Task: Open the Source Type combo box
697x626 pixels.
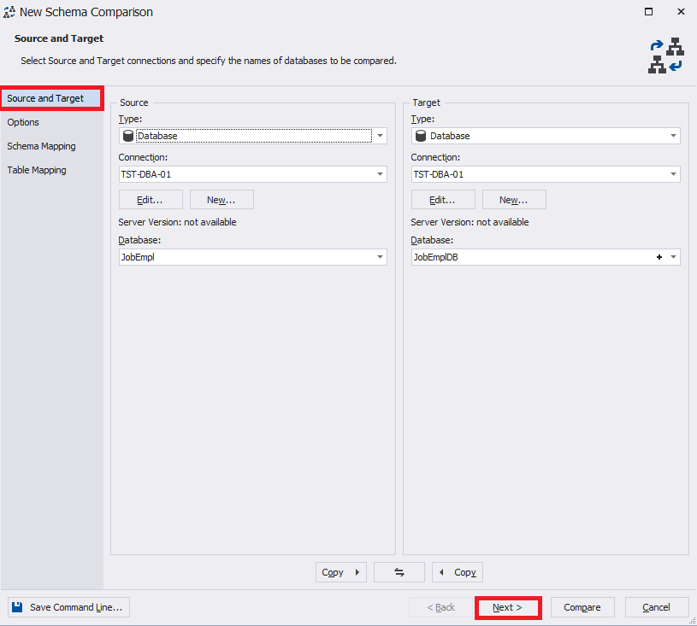Action: point(380,135)
